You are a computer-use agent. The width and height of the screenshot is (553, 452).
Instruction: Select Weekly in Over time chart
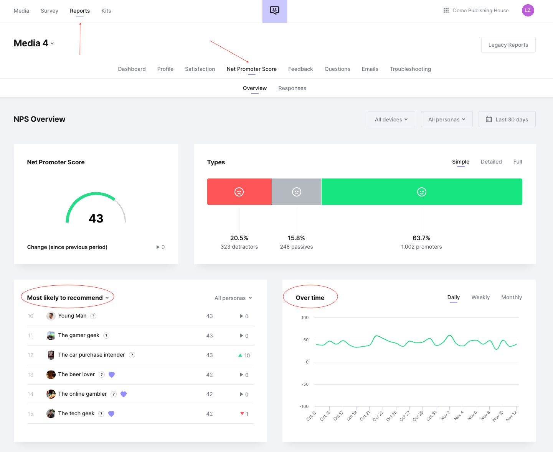click(x=480, y=297)
